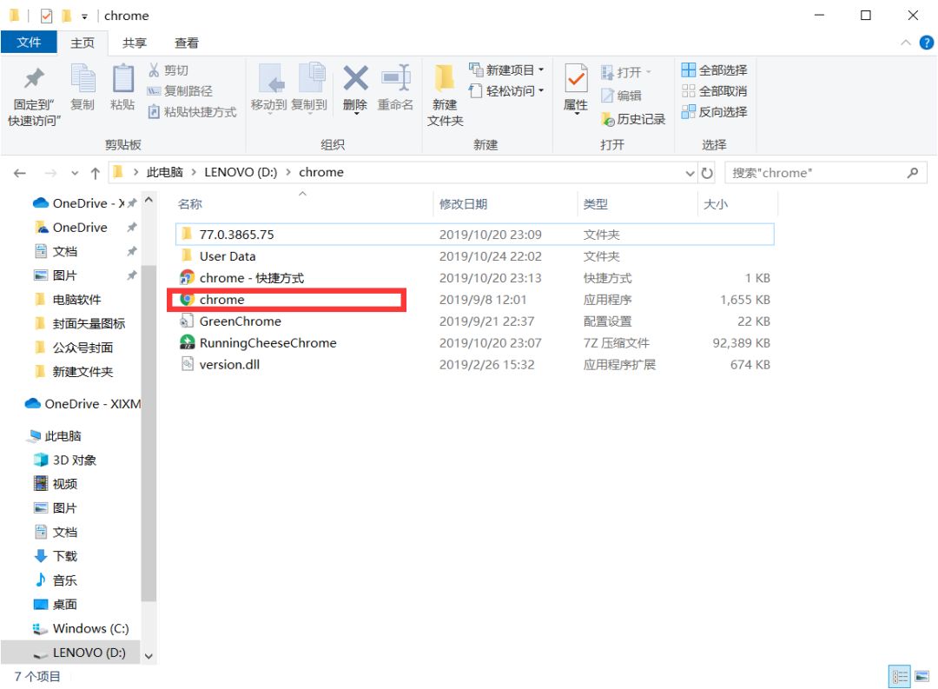938x689 pixels.
Task: Click the Refresh button beside address bar
Action: point(706,173)
